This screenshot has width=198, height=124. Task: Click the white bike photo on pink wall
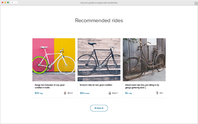tap(54, 60)
